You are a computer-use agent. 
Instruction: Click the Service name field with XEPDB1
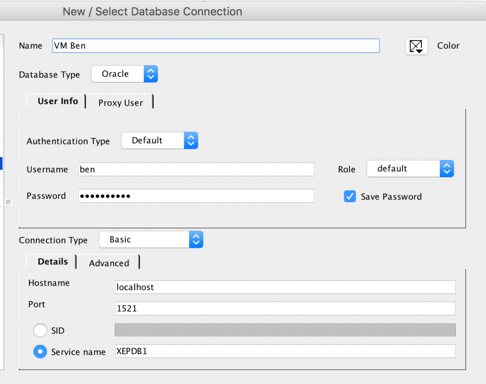[x=285, y=351]
